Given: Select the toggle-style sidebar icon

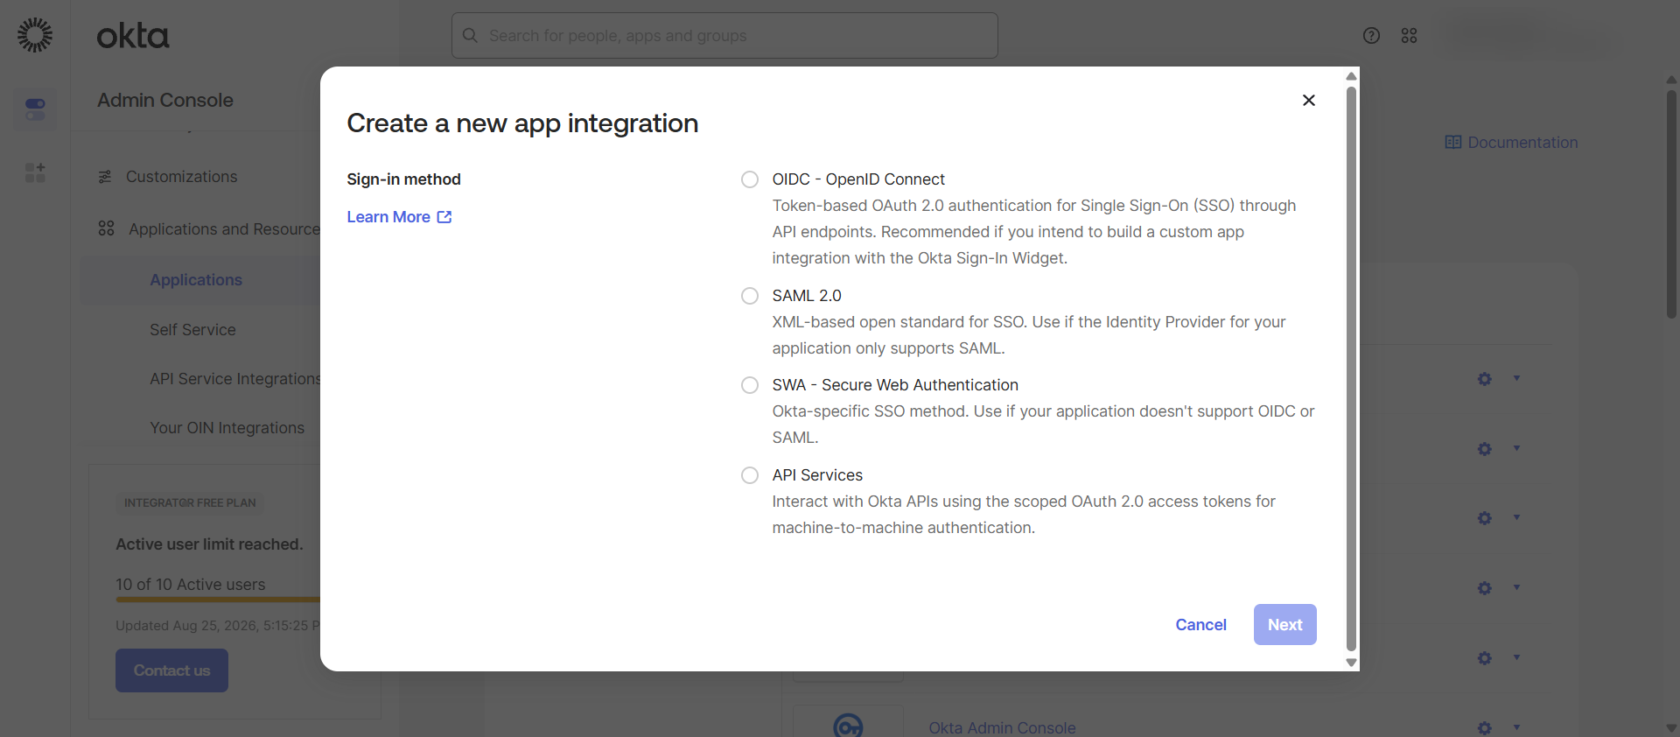Looking at the screenshot, I should [x=35, y=109].
